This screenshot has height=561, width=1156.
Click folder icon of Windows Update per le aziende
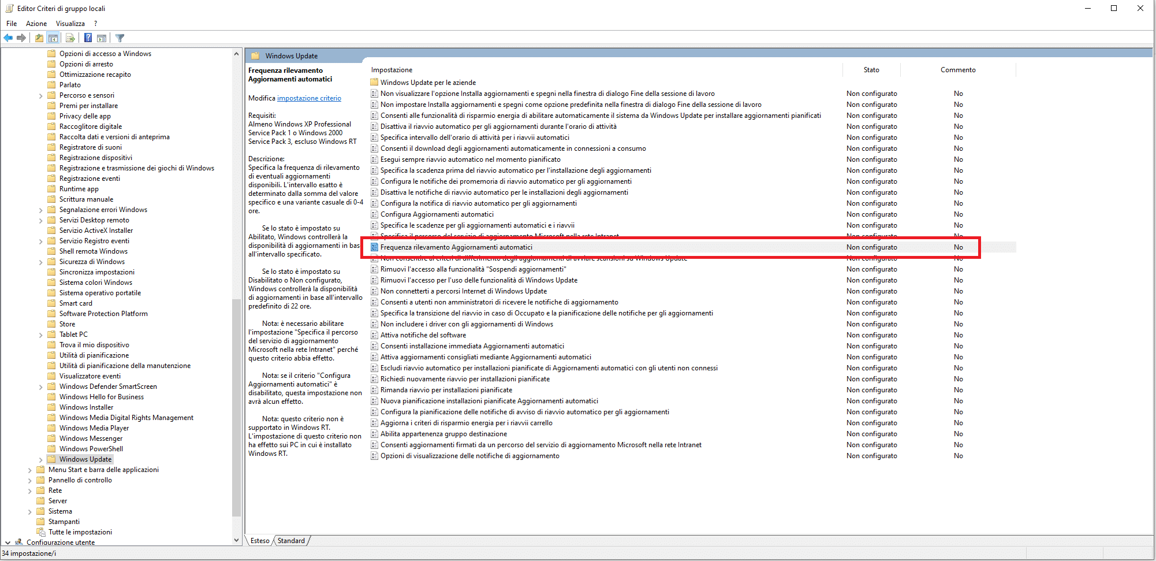coord(374,82)
